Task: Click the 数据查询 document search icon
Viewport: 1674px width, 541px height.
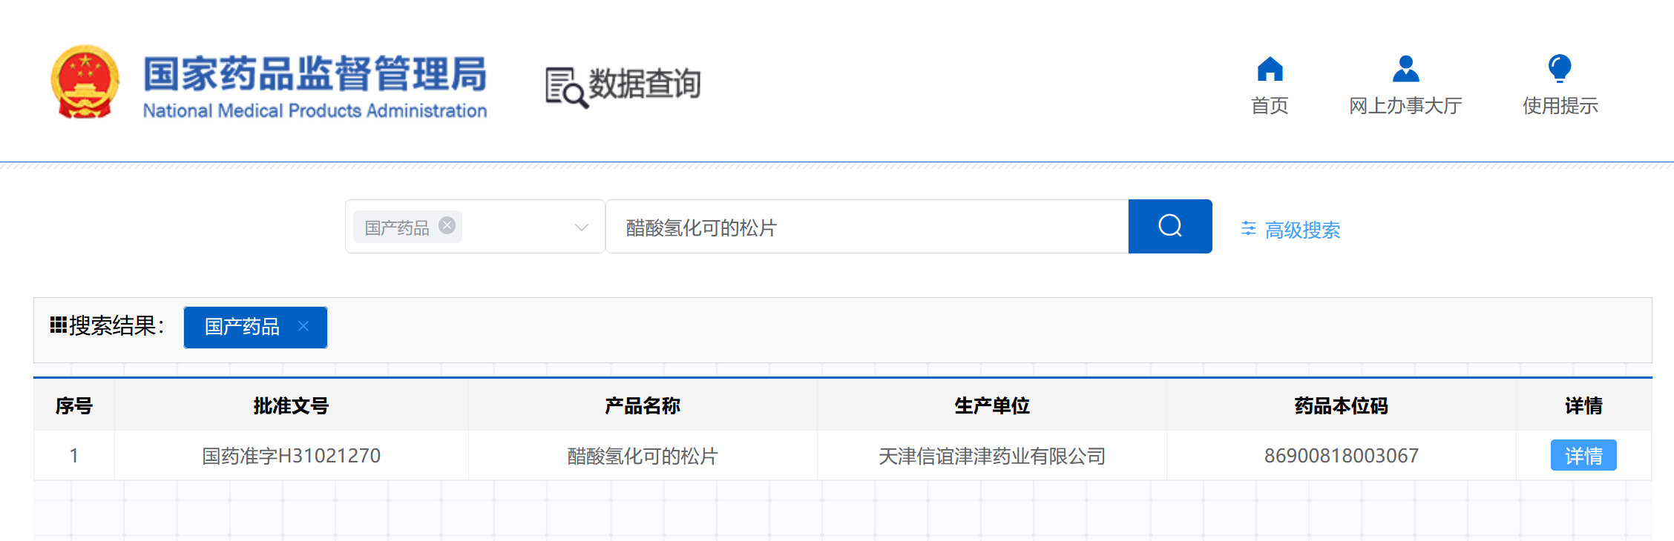Action: [x=566, y=87]
